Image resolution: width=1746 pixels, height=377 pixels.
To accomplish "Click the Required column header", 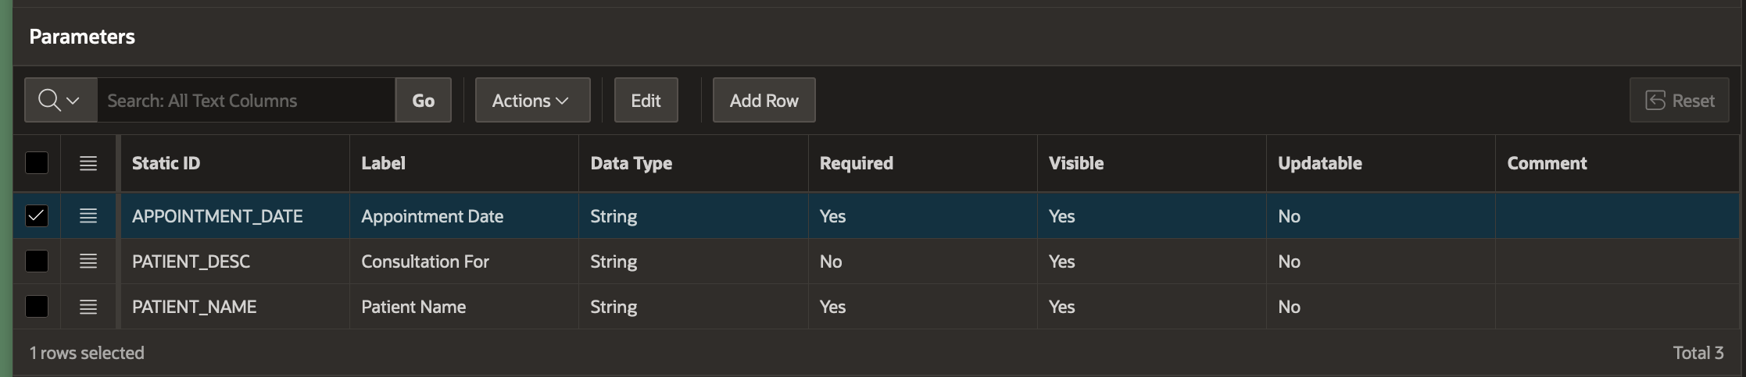I will [856, 163].
